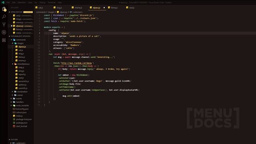Switch to the cat.js editor tab

pos(43,8)
